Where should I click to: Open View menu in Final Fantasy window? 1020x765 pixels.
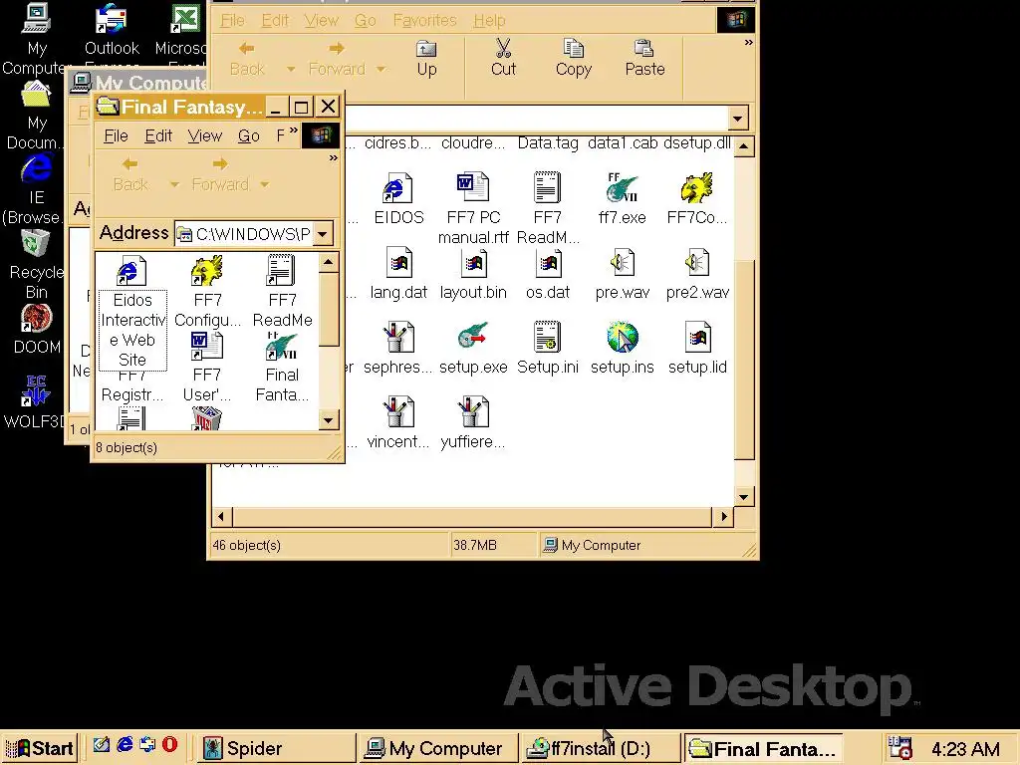[205, 135]
